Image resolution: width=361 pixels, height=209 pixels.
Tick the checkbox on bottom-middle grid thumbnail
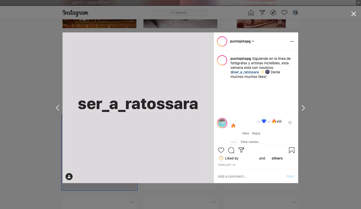tap(213, 200)
